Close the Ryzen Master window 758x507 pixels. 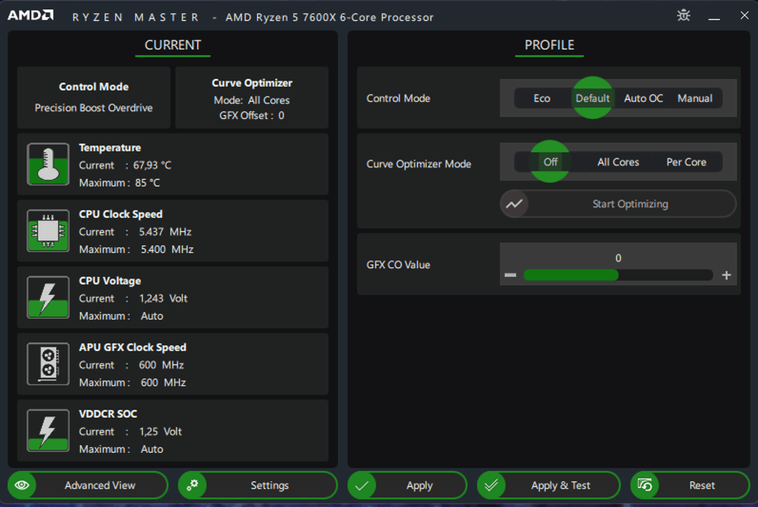(x=745, y=15)
